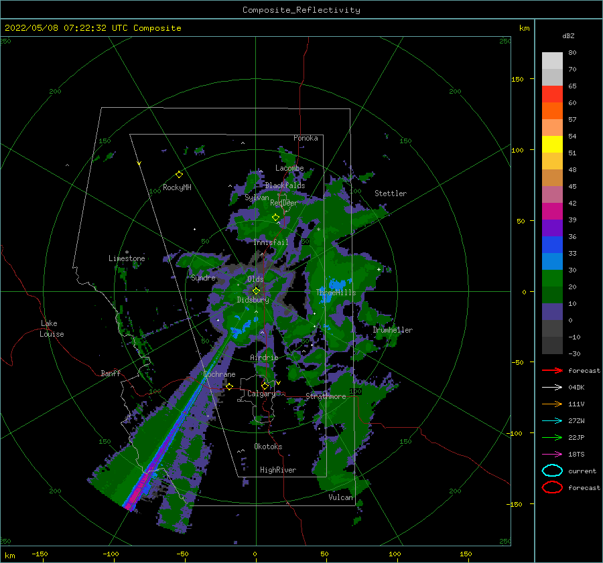Click the red forecast arrow in legend
The image size is (603, 563).
point(552,370)
